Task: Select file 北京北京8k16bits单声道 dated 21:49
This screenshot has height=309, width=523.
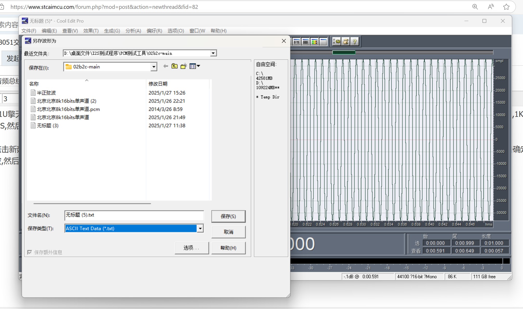Action: click(63, 117)
